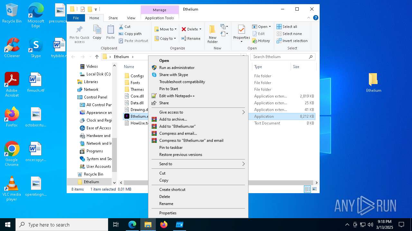Click the ribbon Rename button

(x=191, y=38)
